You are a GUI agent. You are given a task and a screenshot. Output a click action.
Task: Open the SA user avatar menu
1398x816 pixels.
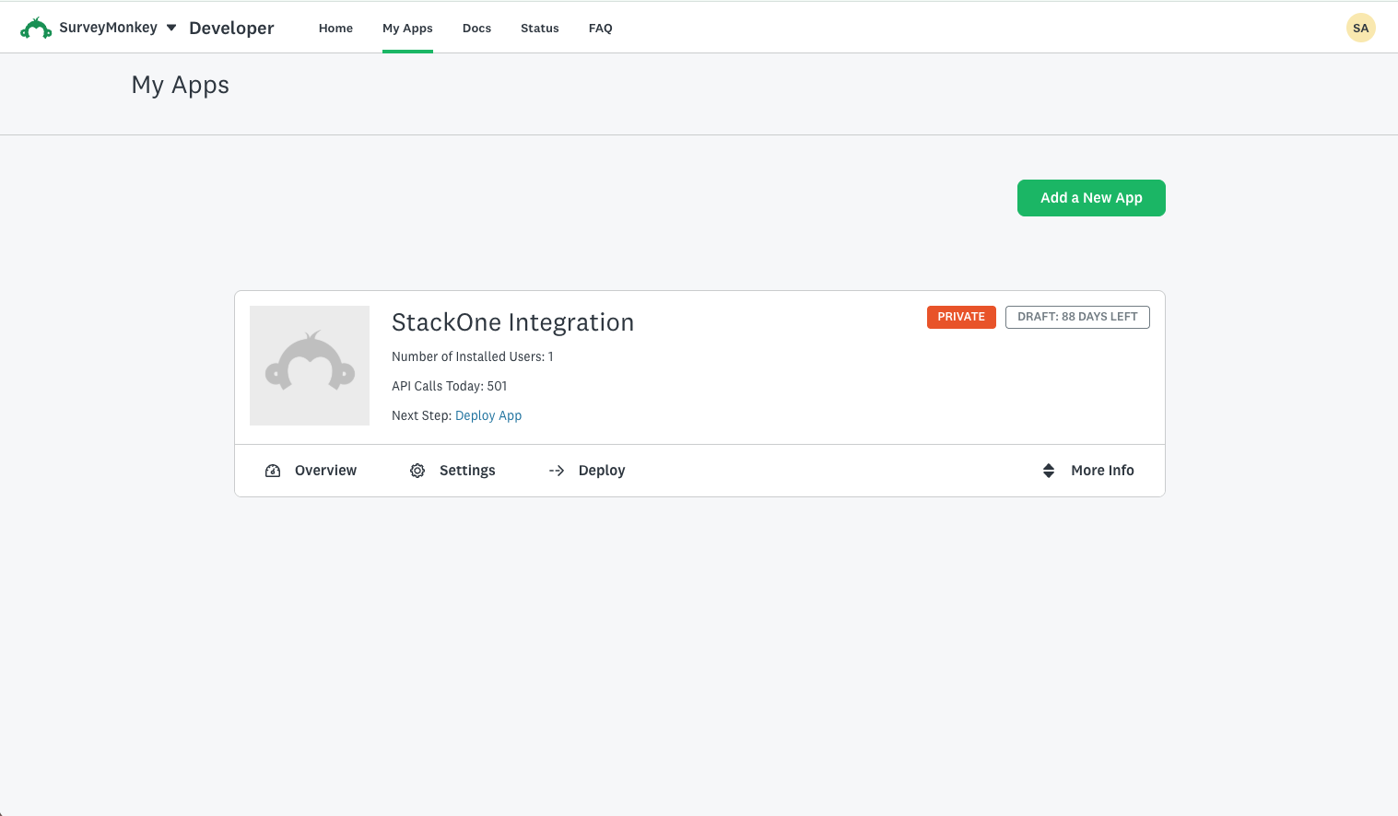[x=1360, y=28]
